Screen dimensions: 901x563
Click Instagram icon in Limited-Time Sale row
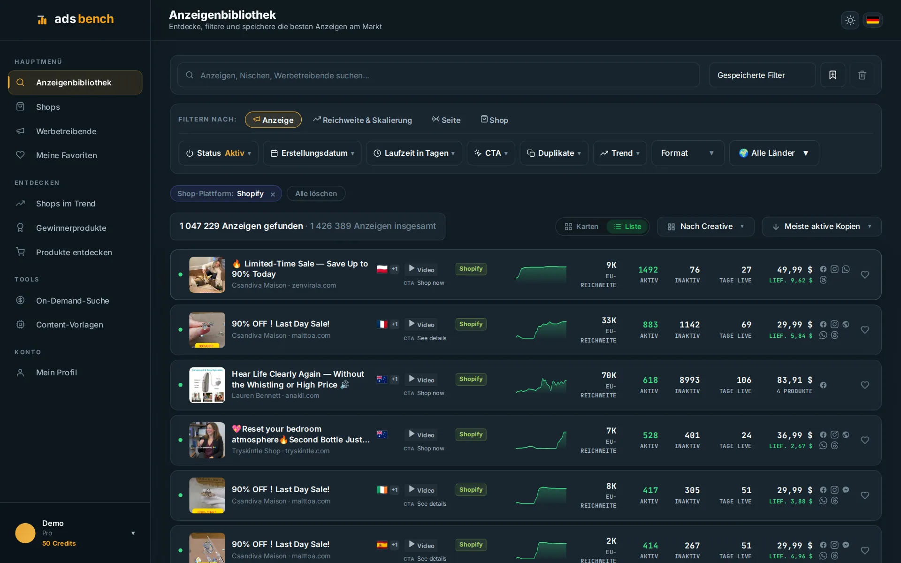coord(834,269)
